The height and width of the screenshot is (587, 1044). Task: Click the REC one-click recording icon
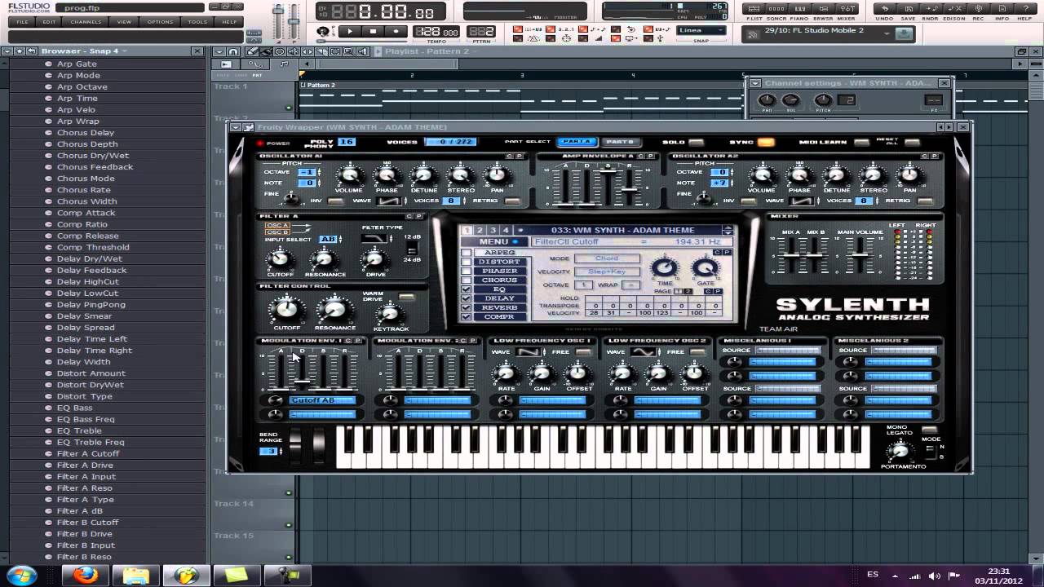(x=978, y=9)
